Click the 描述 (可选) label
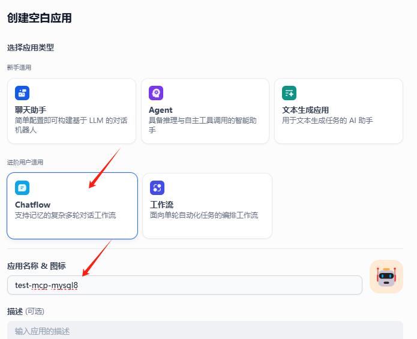The width and height of the screenshot is (417, 339). point(25,311)
